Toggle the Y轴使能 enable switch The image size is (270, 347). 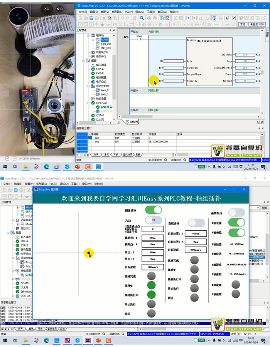click(x=236, y=233)
